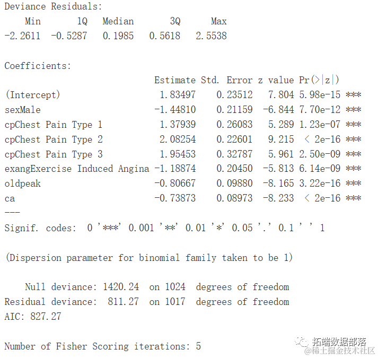Click the 'Coefficients:' heading
The height and width of the screenshot is (358, 378).
[37, 66]
